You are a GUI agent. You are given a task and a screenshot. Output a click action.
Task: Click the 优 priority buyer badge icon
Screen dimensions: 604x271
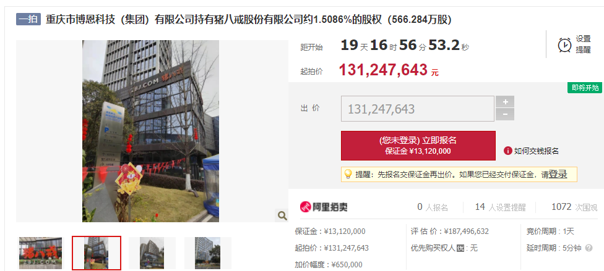click(460, 248)
